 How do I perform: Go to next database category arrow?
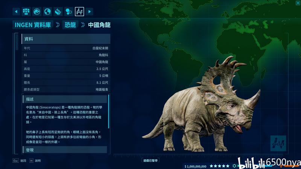click(90, 12)
